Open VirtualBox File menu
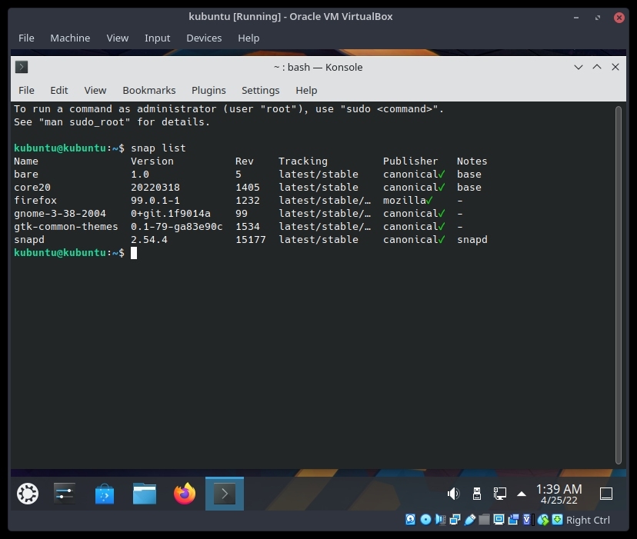Image resolution: width=637 pixels, height=539 pixels. (x=26, y=38)
